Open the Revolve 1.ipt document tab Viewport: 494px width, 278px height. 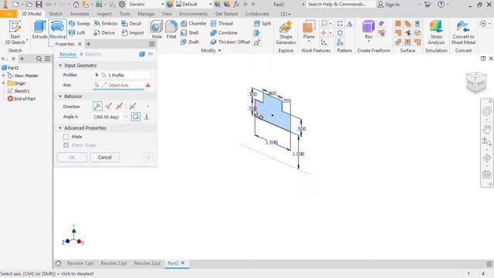tap(80, 263)
